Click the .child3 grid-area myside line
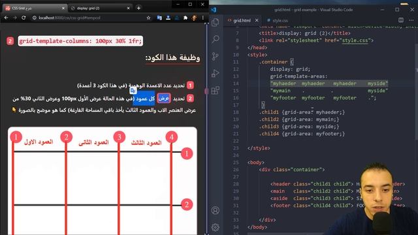The width and height of the screenshot is (418, 235). (x=299, y=127)
